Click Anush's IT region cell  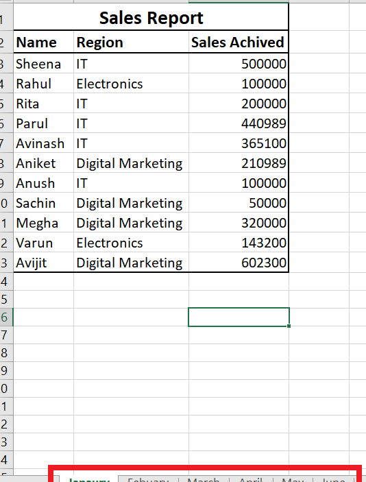(131, 183)
